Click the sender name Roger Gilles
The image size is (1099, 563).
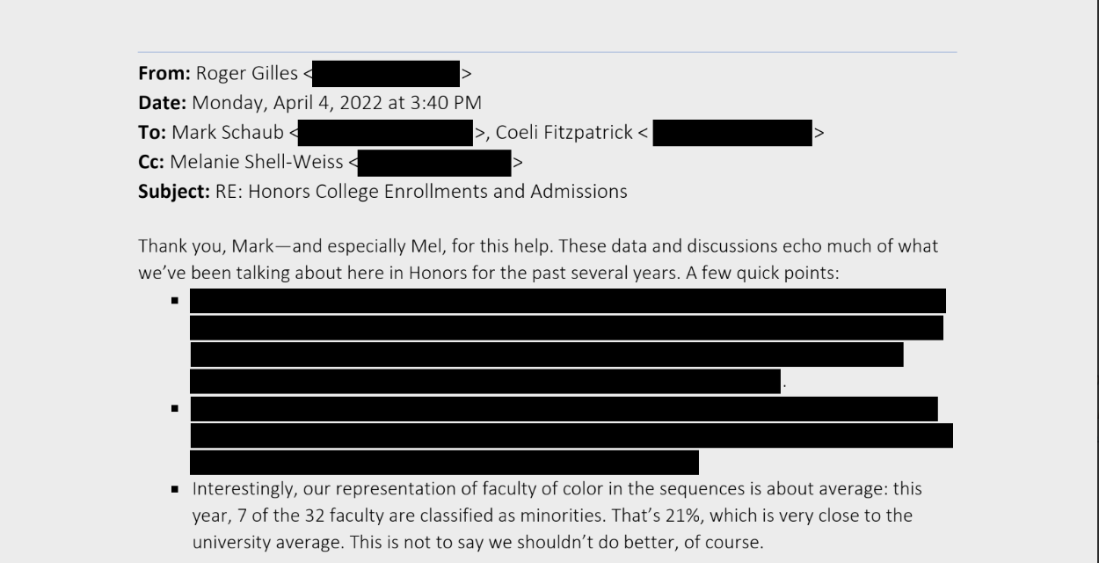tap(246, 74)
